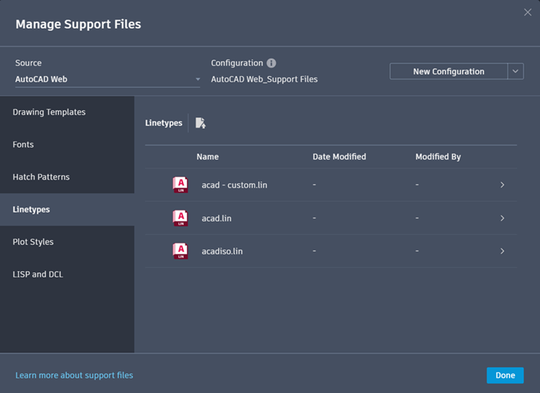Image resolution: width=540 pixels, height=393 pixels.
Task: Open the Fonts category
Action: tap(23, 144)
